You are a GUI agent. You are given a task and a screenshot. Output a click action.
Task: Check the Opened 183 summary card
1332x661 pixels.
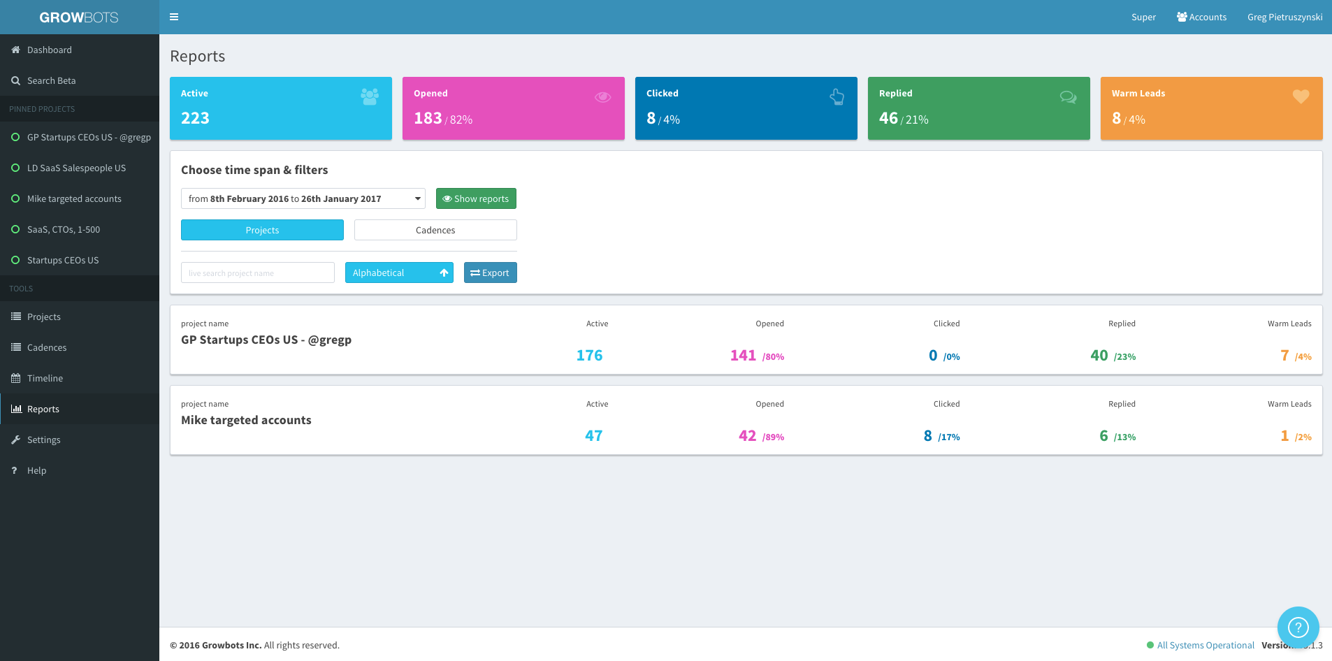(x=513, y=108)
